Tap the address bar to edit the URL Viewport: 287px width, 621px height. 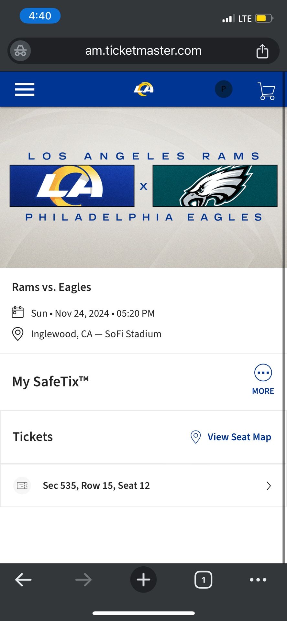(x=143, y=51)
